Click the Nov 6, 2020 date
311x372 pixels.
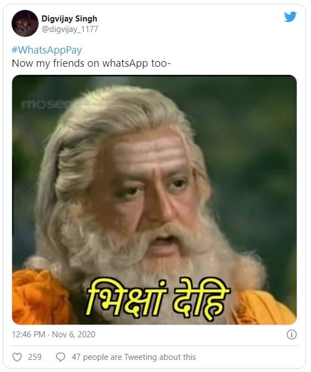[x=73, y=335]
